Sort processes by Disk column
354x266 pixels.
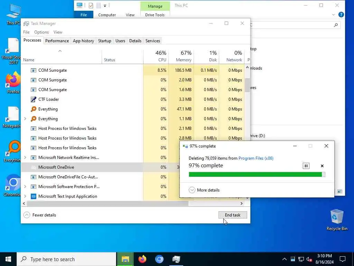(206, 56)
